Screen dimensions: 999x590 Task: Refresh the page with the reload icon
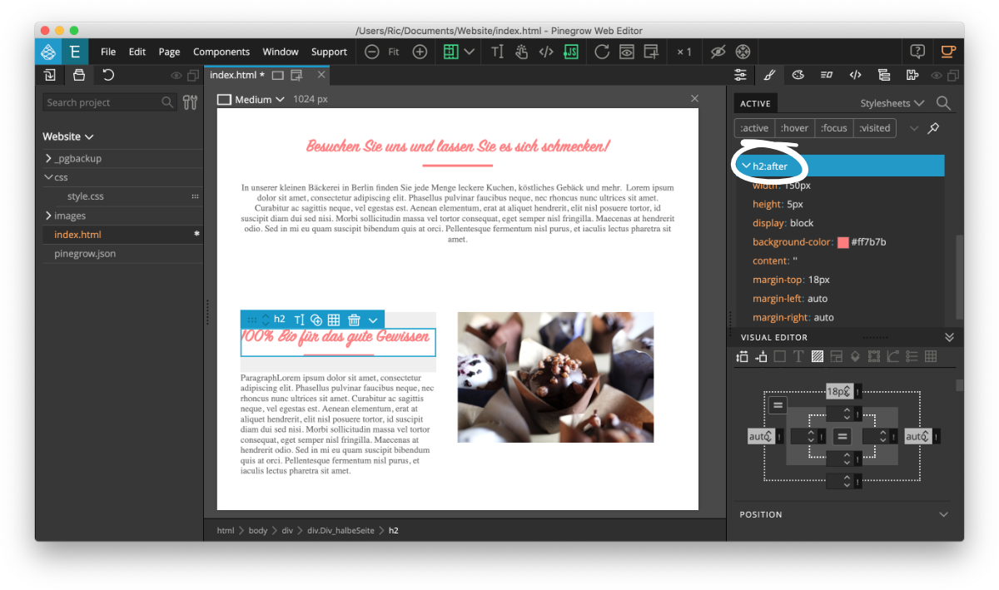[x=602, y=52]
